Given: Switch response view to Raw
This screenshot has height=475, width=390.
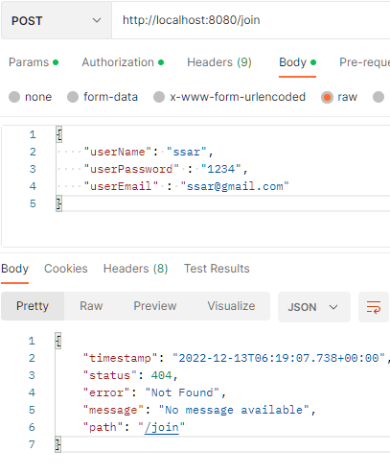Looking at the screenshot, I should click(91, 306).
